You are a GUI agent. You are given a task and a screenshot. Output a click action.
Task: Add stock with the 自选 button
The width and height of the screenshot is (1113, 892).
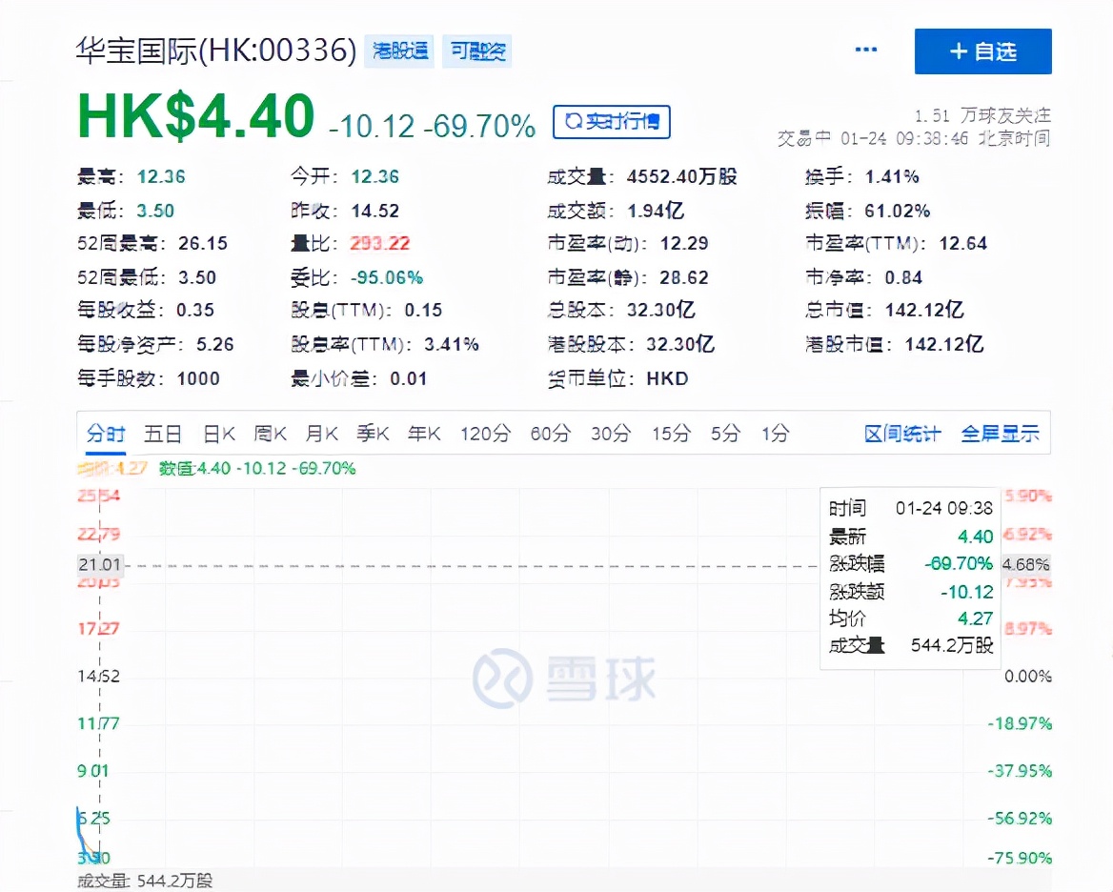(983, 51)
